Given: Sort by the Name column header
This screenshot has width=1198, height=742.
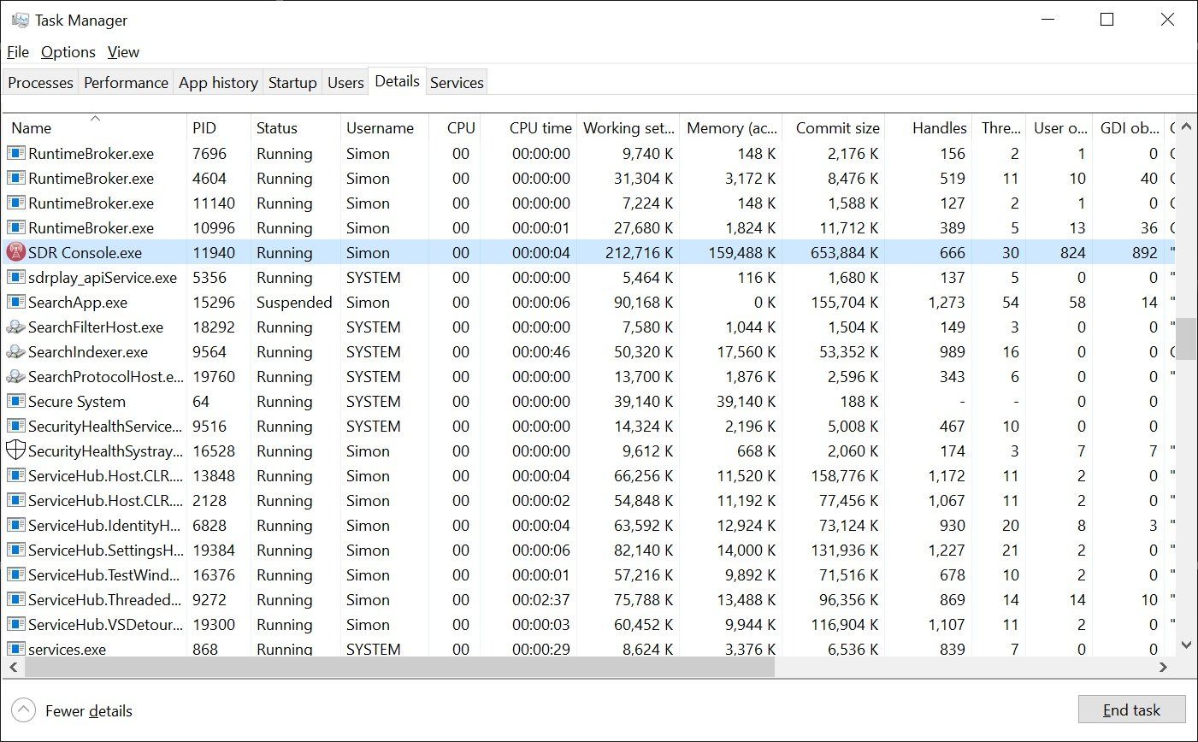Looking at the screenshot, I should [x=94, y=128].
